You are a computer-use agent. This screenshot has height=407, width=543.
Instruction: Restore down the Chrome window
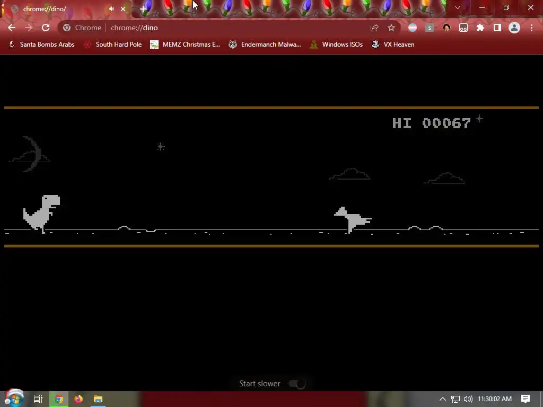pos(506,7)
